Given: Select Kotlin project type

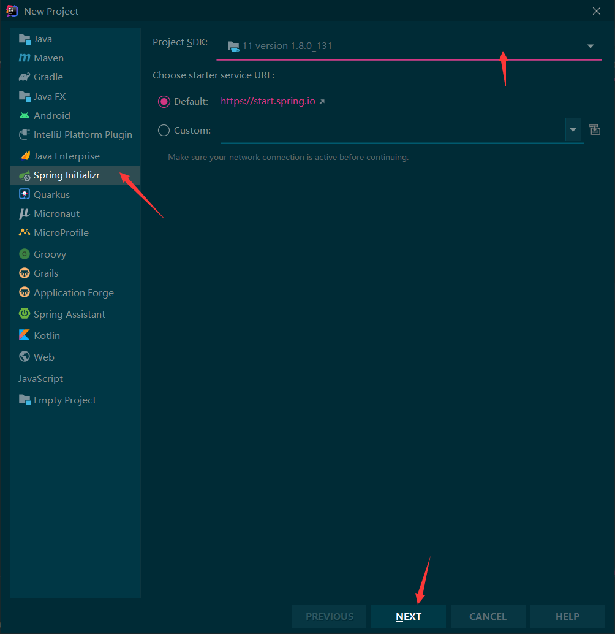Looking at the screenshot, I should (75, 335).
